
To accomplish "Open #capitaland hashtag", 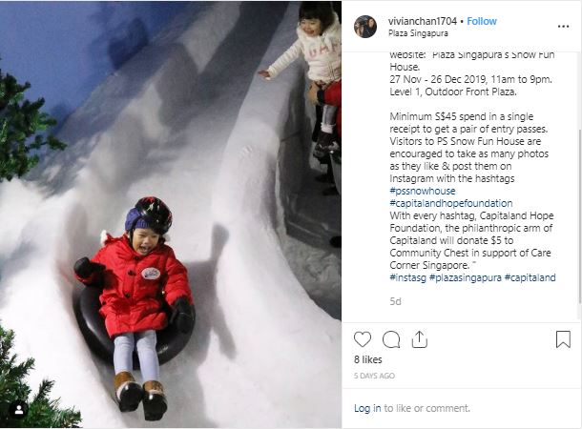I will click(x=530, y=277).
